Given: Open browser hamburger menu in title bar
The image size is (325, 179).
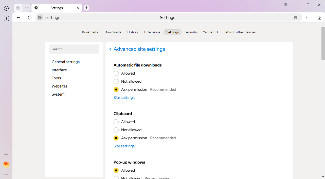Looking at the screenshot, I should [x=286, y=5].
